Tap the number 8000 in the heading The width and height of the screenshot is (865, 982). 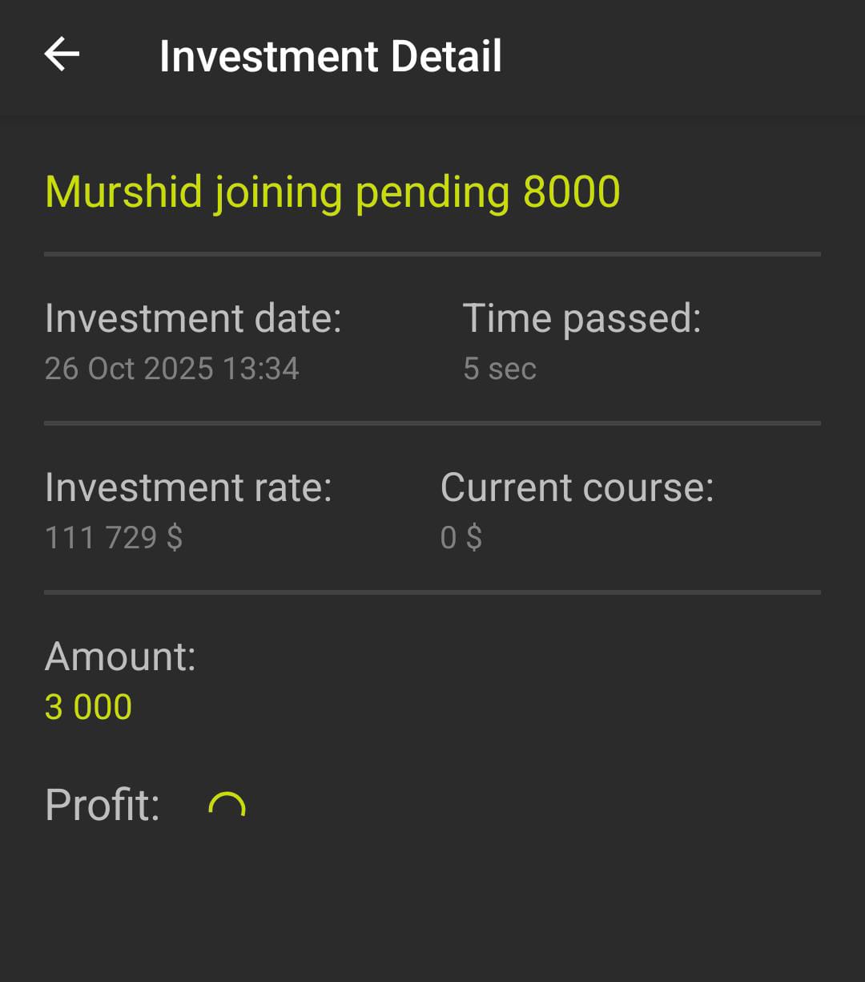(571, 192)
